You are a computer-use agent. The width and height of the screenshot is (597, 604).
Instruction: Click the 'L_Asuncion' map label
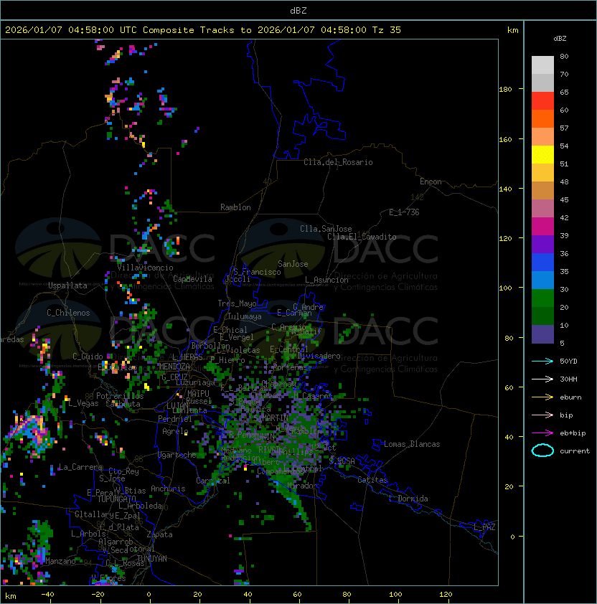[x=326, y=280]
